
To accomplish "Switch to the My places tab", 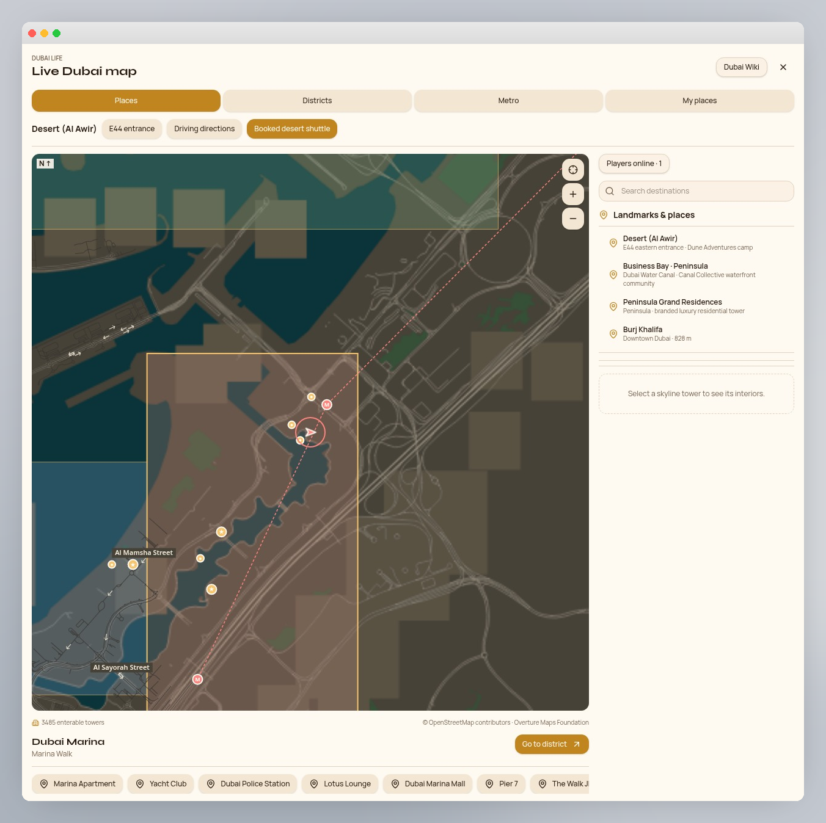I will [700, 101].
